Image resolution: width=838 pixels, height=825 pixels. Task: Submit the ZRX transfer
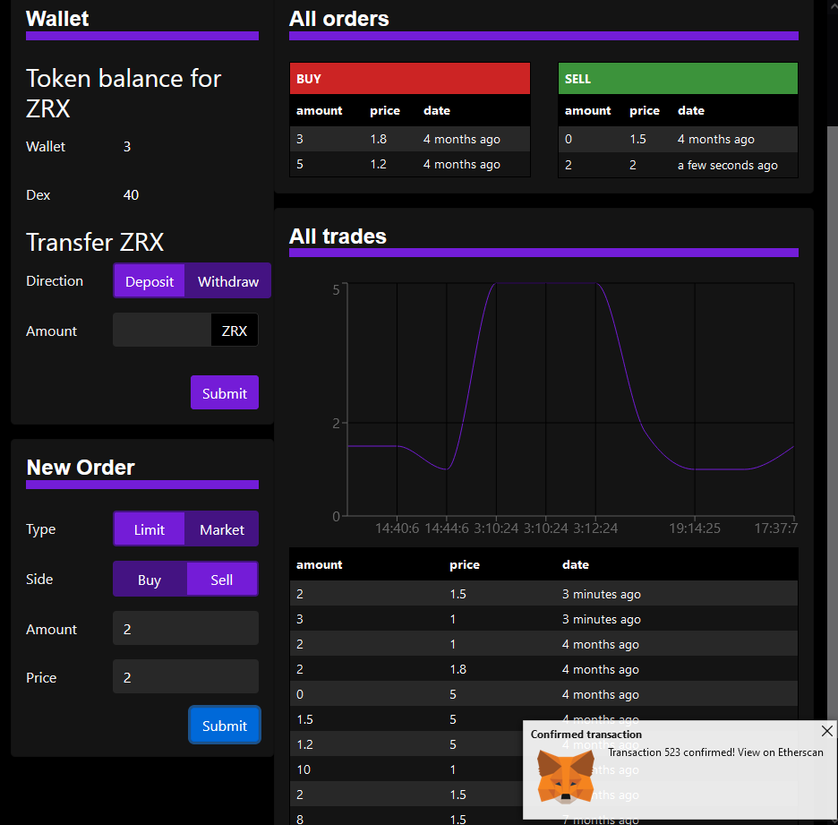tap(224, 393)
